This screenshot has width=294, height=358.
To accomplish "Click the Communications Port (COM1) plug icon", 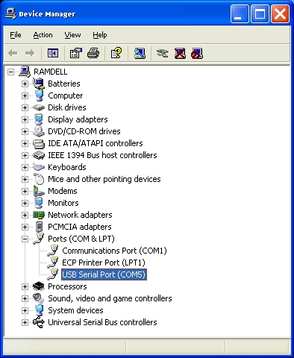I will coord(53,251).
